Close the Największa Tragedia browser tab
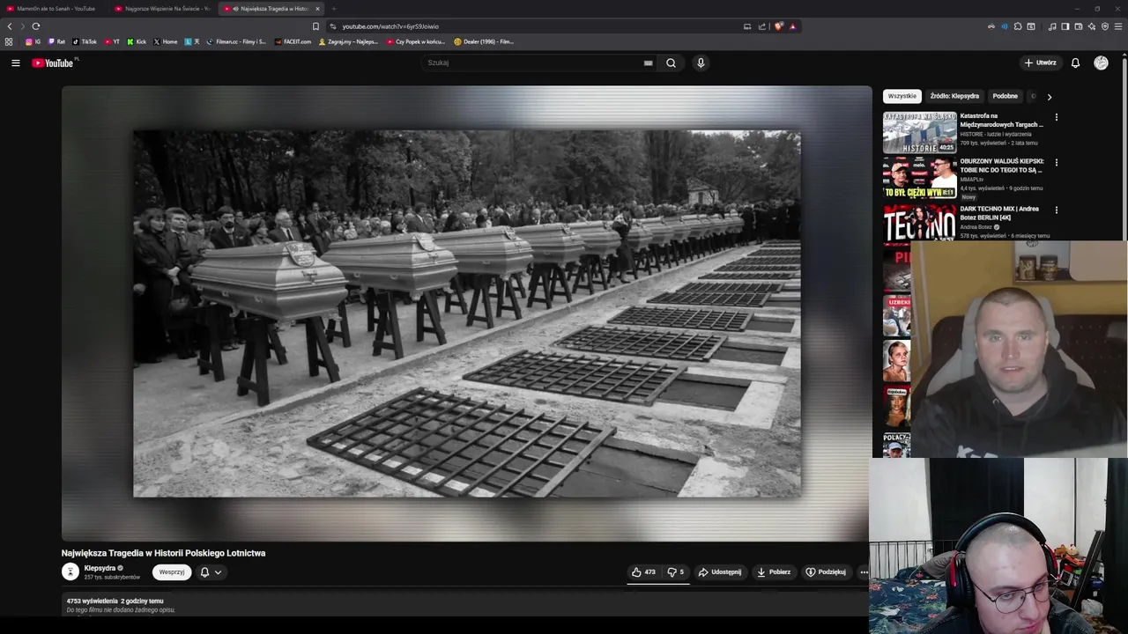Viewport: 1128px width, 634px height. (317, 9)
